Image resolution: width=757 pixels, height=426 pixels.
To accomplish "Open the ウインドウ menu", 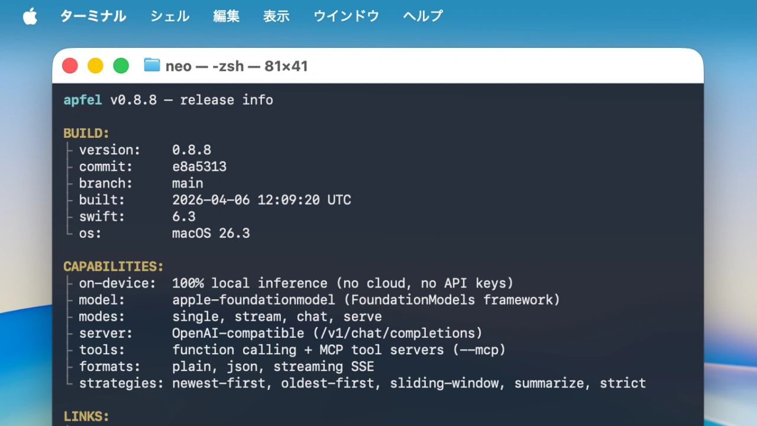I will click(x=346, y=16).
